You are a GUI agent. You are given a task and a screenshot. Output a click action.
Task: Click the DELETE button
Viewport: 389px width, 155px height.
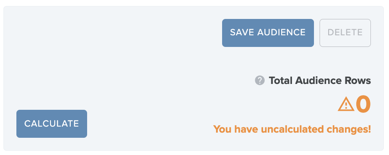click(345, 33)
